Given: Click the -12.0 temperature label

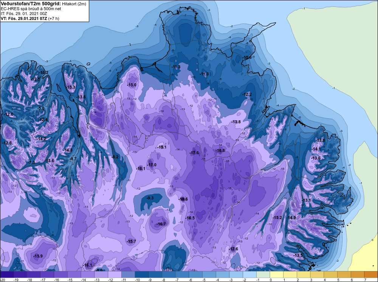Looking at the screenshot, I should [9, 115].
